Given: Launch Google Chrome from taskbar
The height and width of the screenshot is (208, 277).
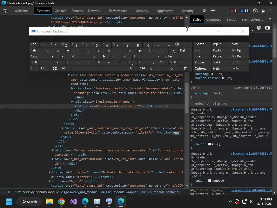Looking at the screenshot, I should (61, 201).
